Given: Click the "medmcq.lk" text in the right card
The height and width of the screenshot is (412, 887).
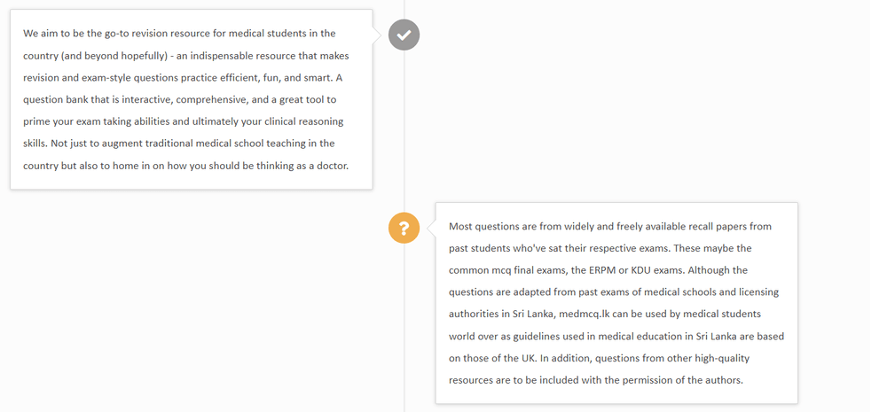Looking at the screenshot, I should pyautogui.click(x=589, y=314).
